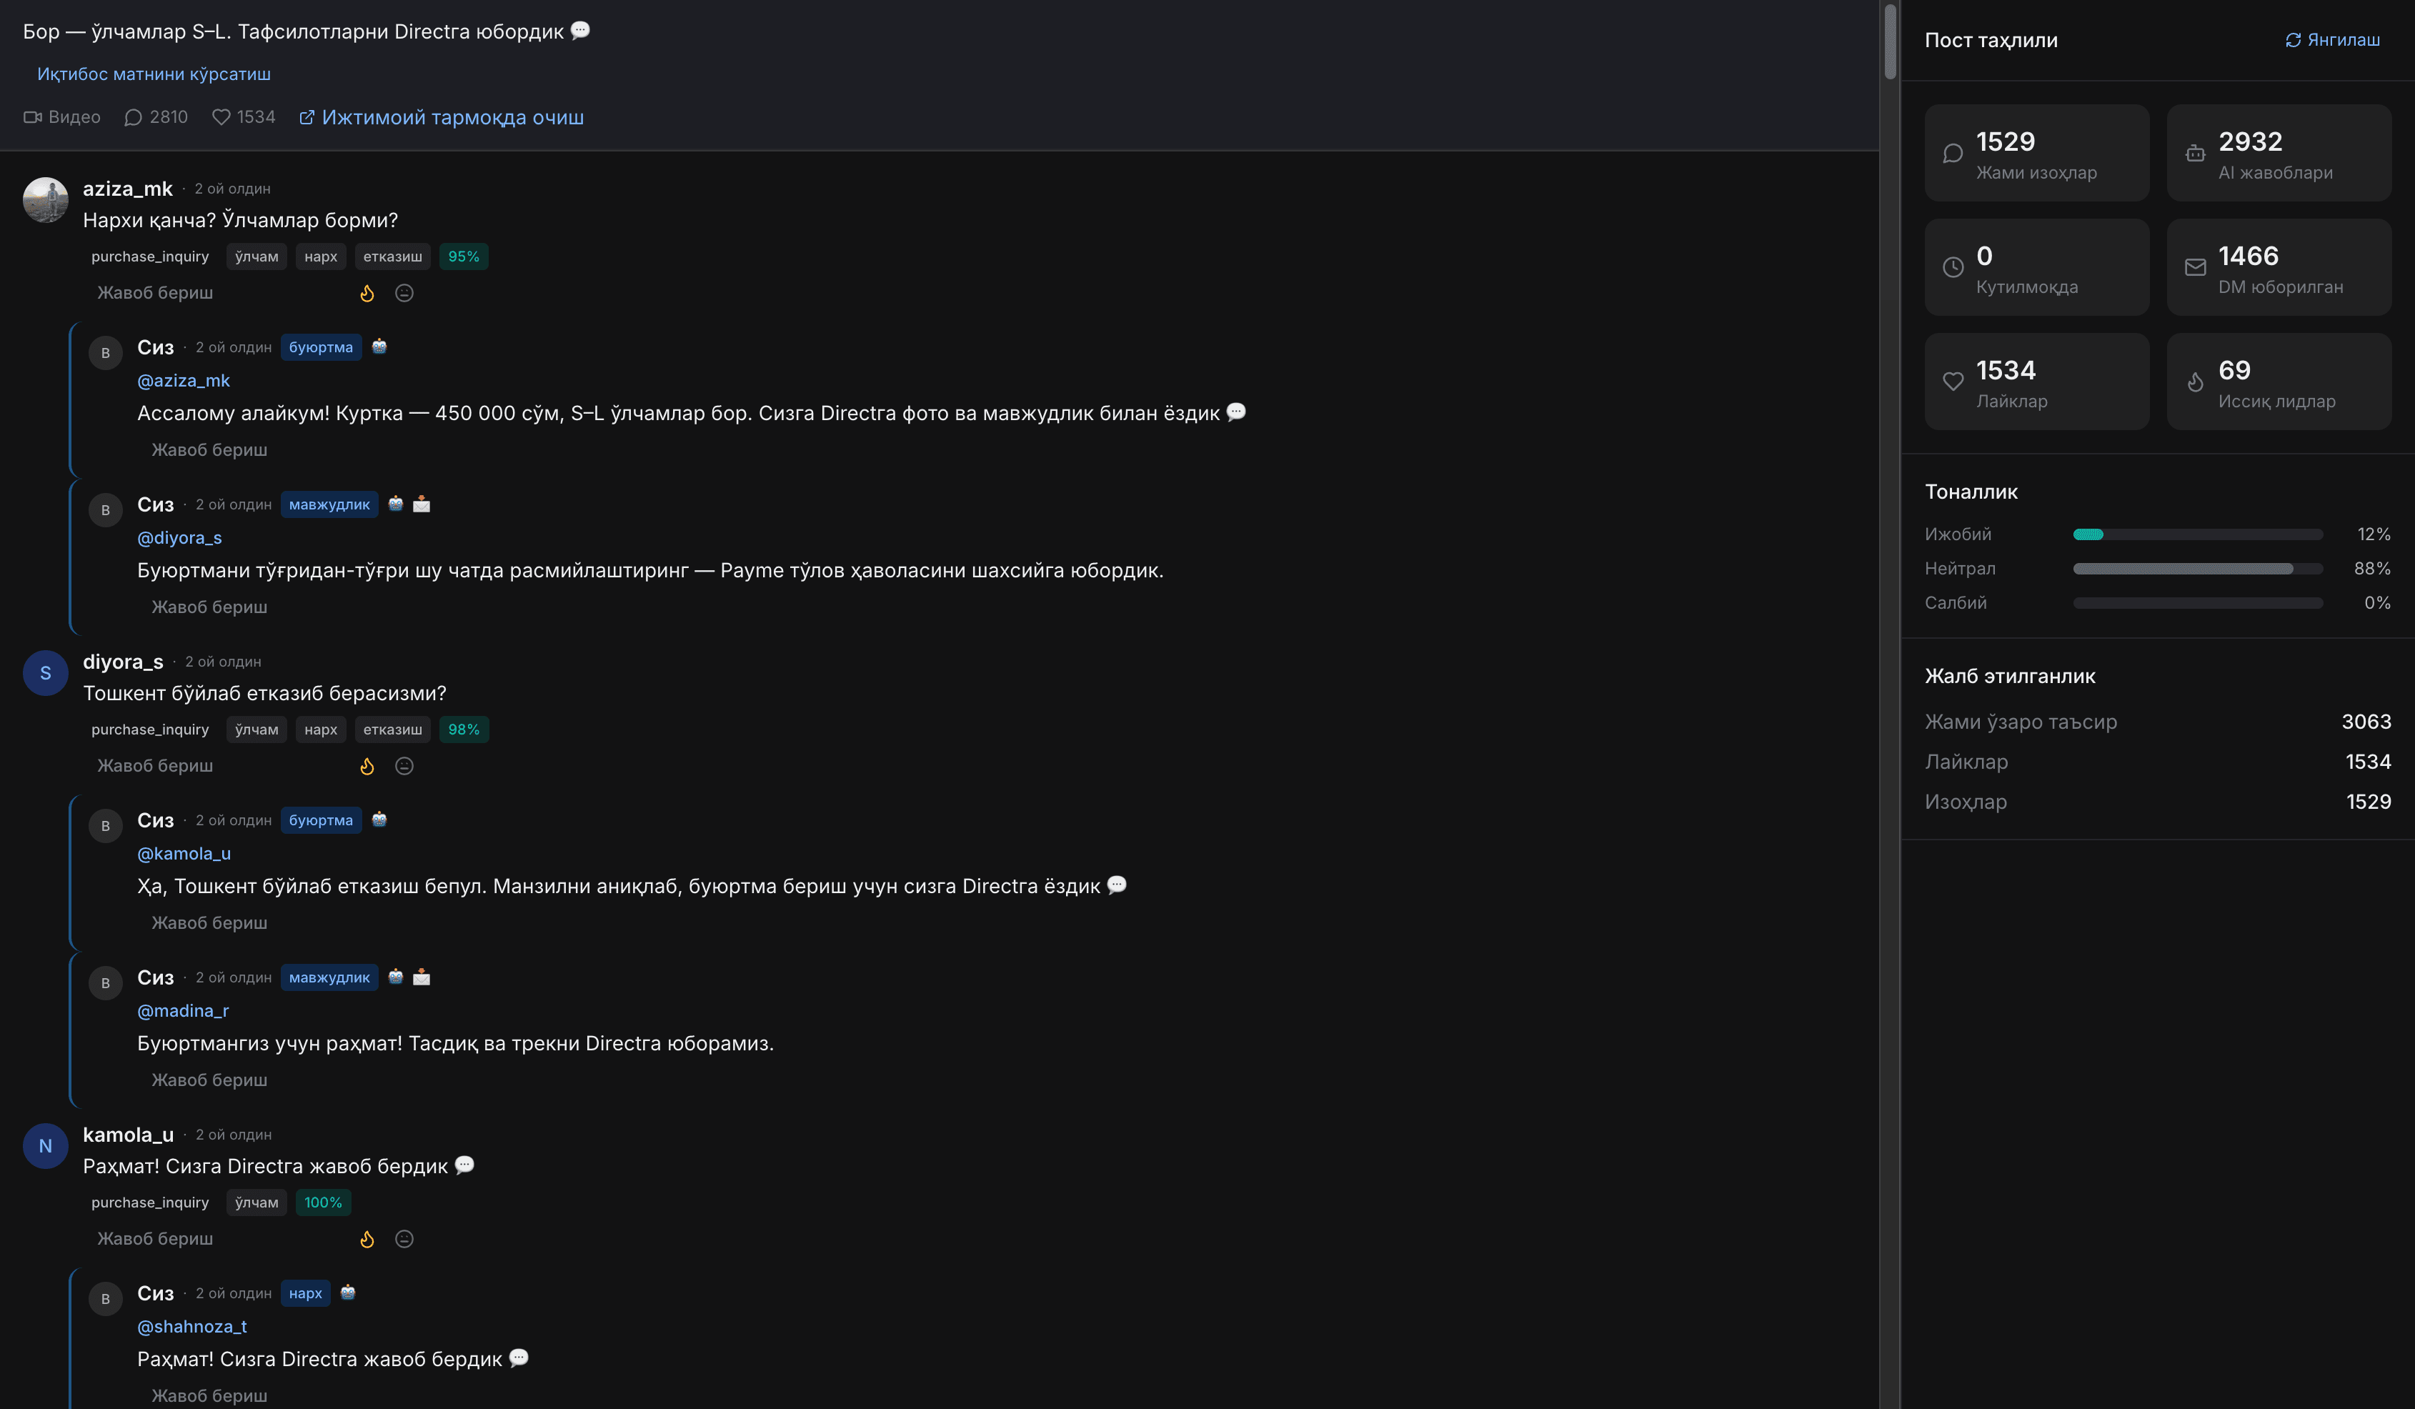
Task: Click the Нейтрал sentiment bar
Action: coord(2198,569)
